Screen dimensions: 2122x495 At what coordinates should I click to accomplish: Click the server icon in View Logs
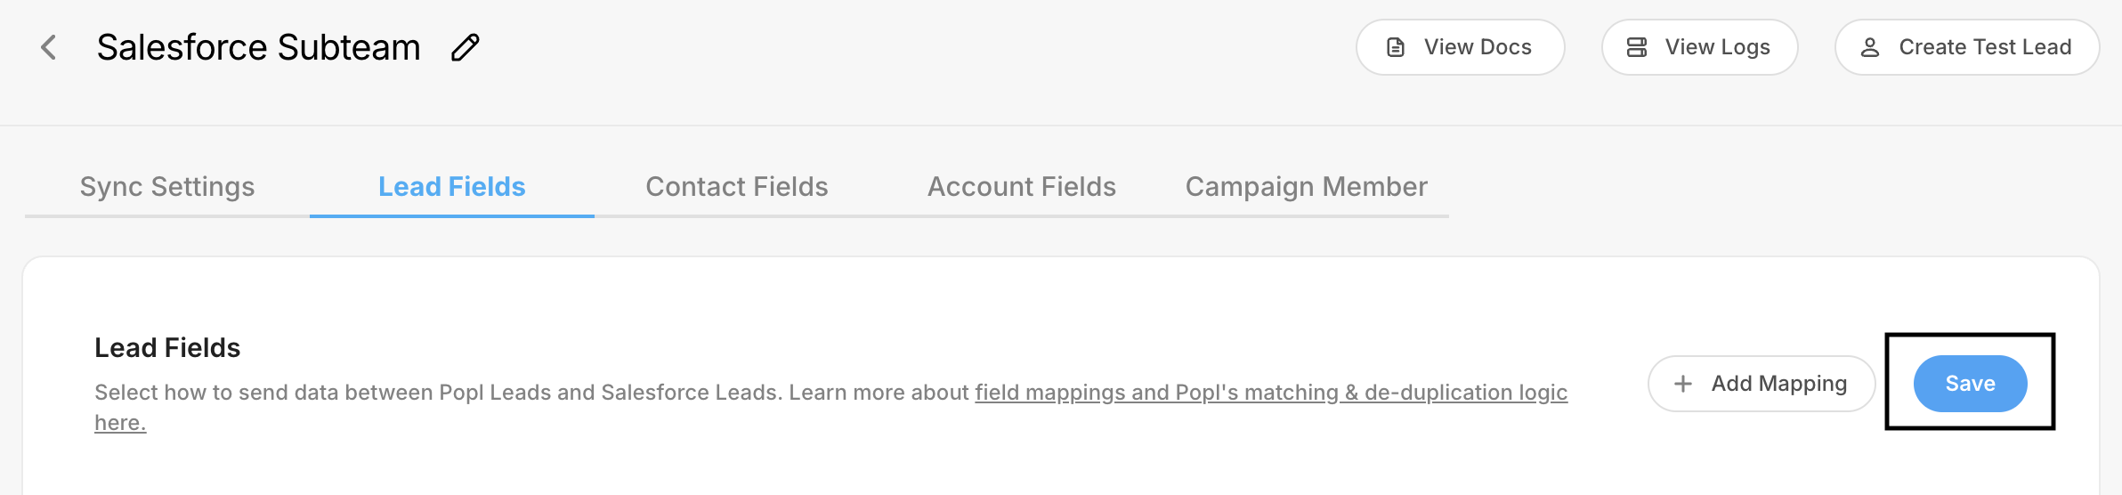[x=1637, y=47]
